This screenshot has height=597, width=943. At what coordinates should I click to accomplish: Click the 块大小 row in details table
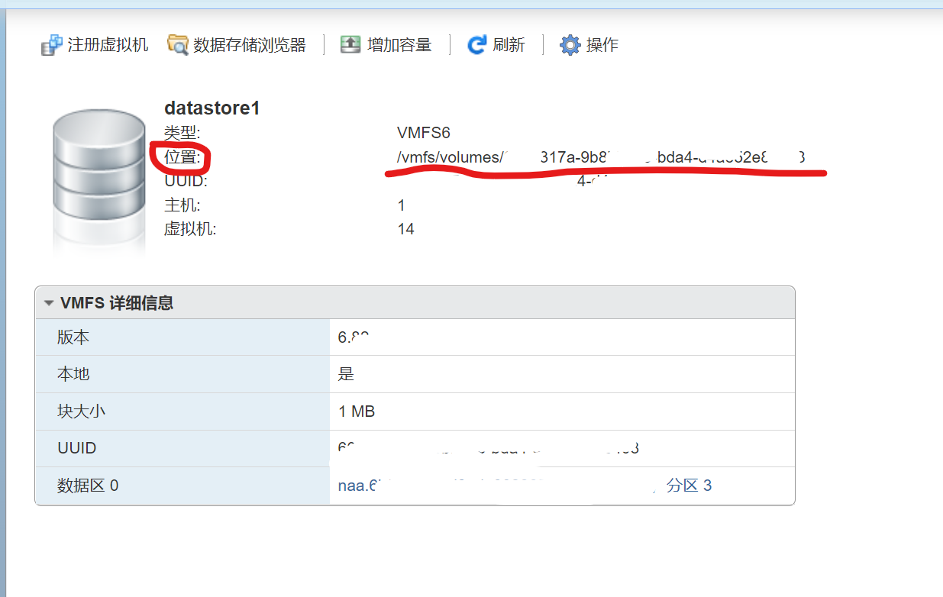coord(81,411)
